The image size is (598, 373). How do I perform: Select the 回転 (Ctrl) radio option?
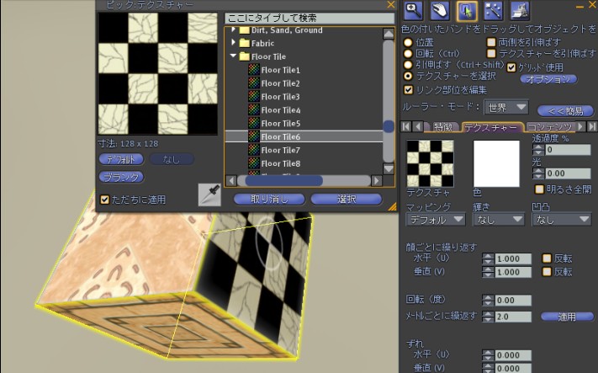408,54
